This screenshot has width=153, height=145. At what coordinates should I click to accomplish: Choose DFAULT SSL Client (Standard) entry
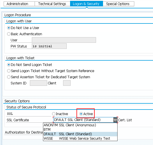(80, 134)
